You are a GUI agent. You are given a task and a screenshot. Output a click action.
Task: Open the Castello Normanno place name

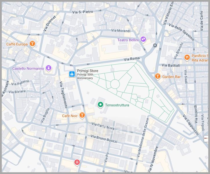28,69
